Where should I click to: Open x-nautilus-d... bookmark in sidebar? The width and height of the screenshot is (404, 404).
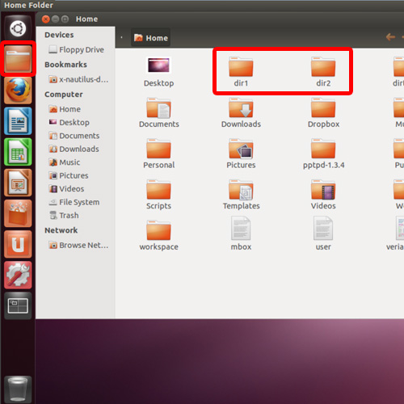coord(78,79)
